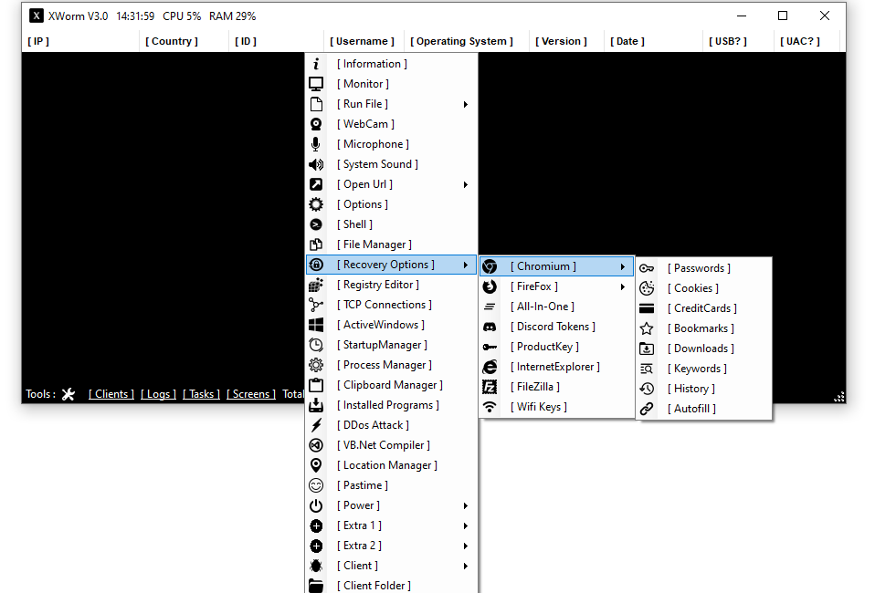Viewport: 896px width, 593px height.
Task: Expand the Client submenu arrow
Action: click(x=466, y=567)
